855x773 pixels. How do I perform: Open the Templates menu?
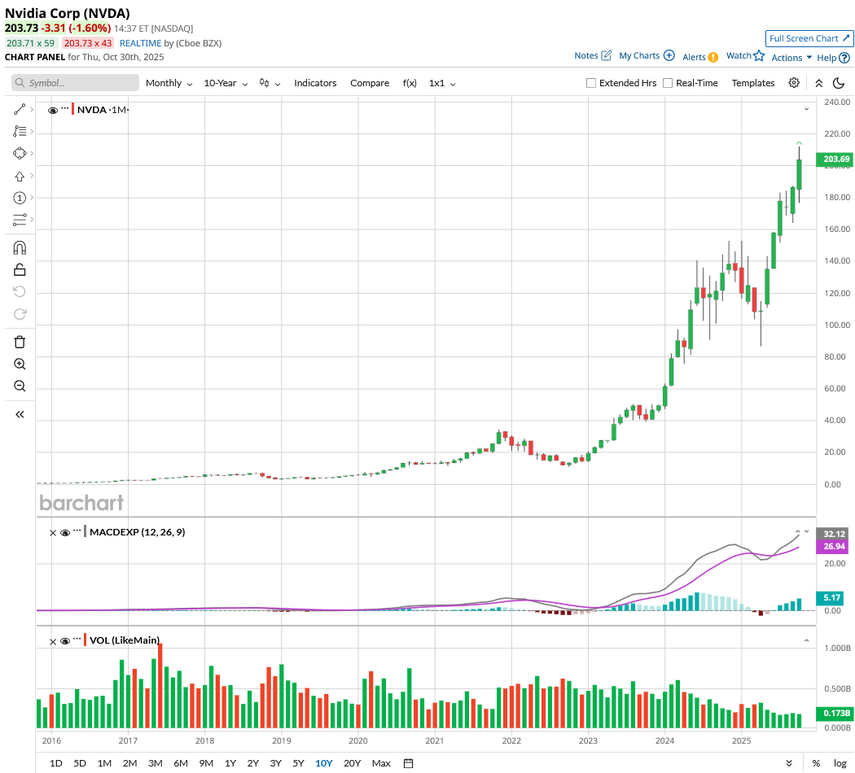click(753, 83)
